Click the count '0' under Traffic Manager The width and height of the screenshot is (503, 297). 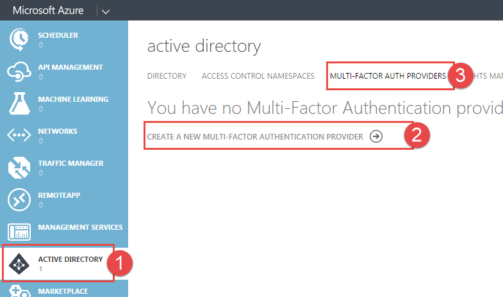(41, 173)
